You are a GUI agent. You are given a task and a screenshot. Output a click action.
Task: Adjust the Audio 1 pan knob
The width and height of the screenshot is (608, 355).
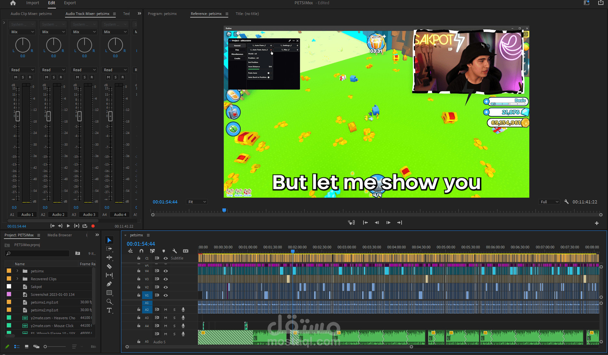point(23,45)
